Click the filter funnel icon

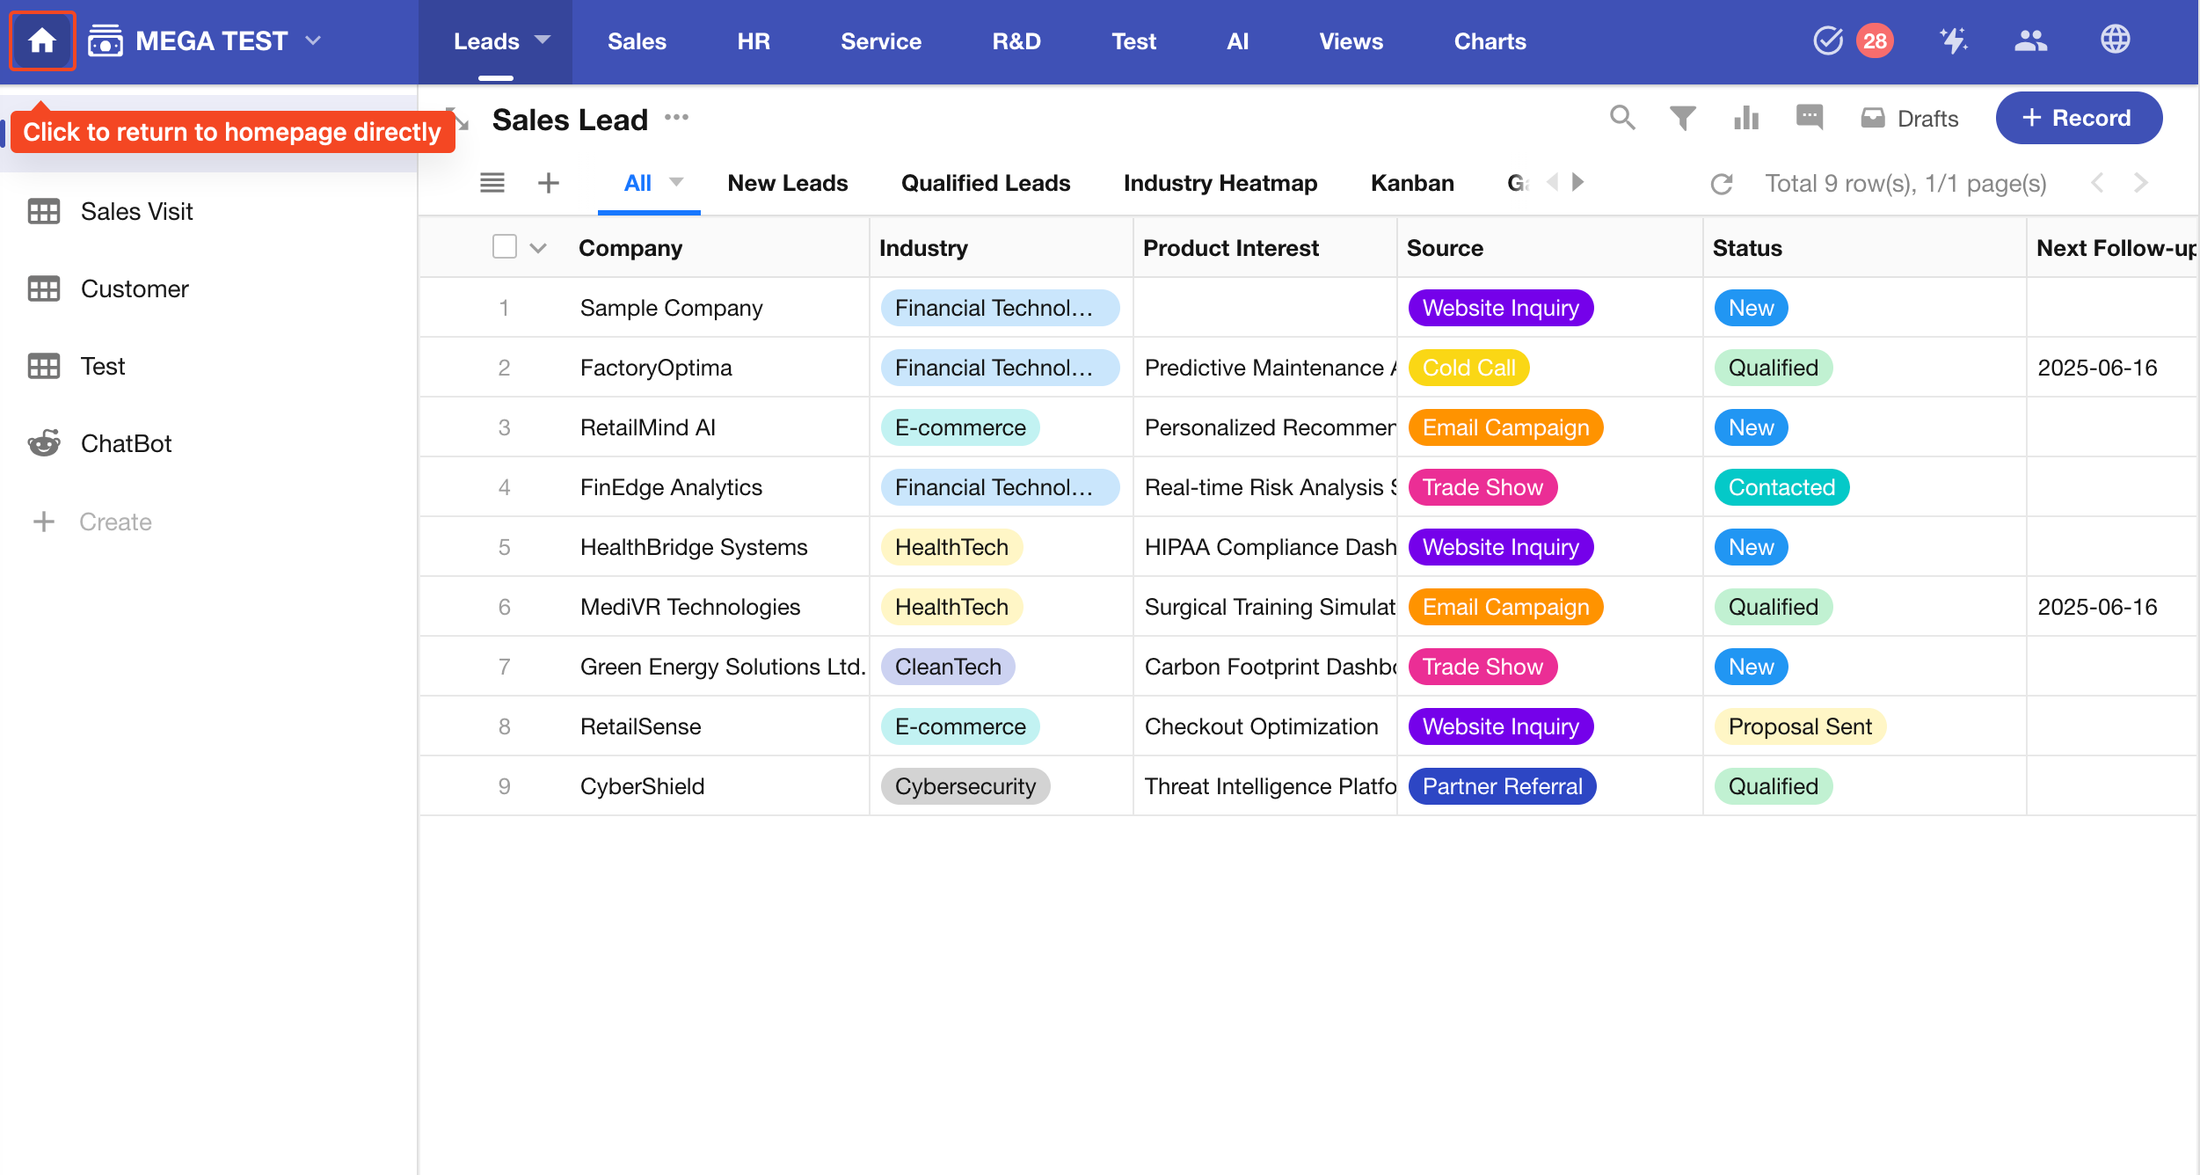pyautogui.click(x=1682, y=118)
